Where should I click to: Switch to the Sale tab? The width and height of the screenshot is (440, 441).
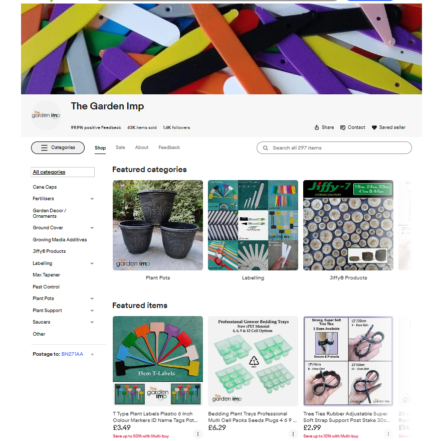point(120,148)
